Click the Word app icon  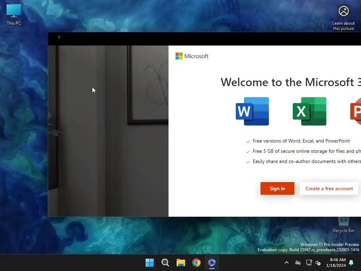click(252, 111)
